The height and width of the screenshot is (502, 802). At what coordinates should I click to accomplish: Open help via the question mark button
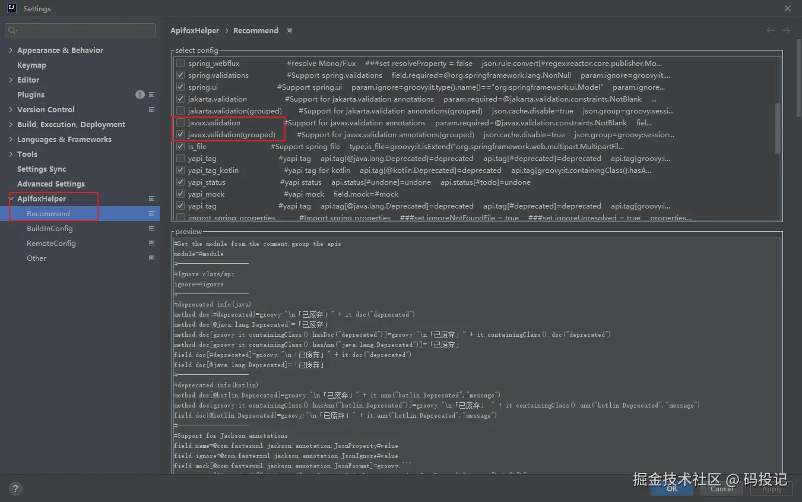[15, 489]
